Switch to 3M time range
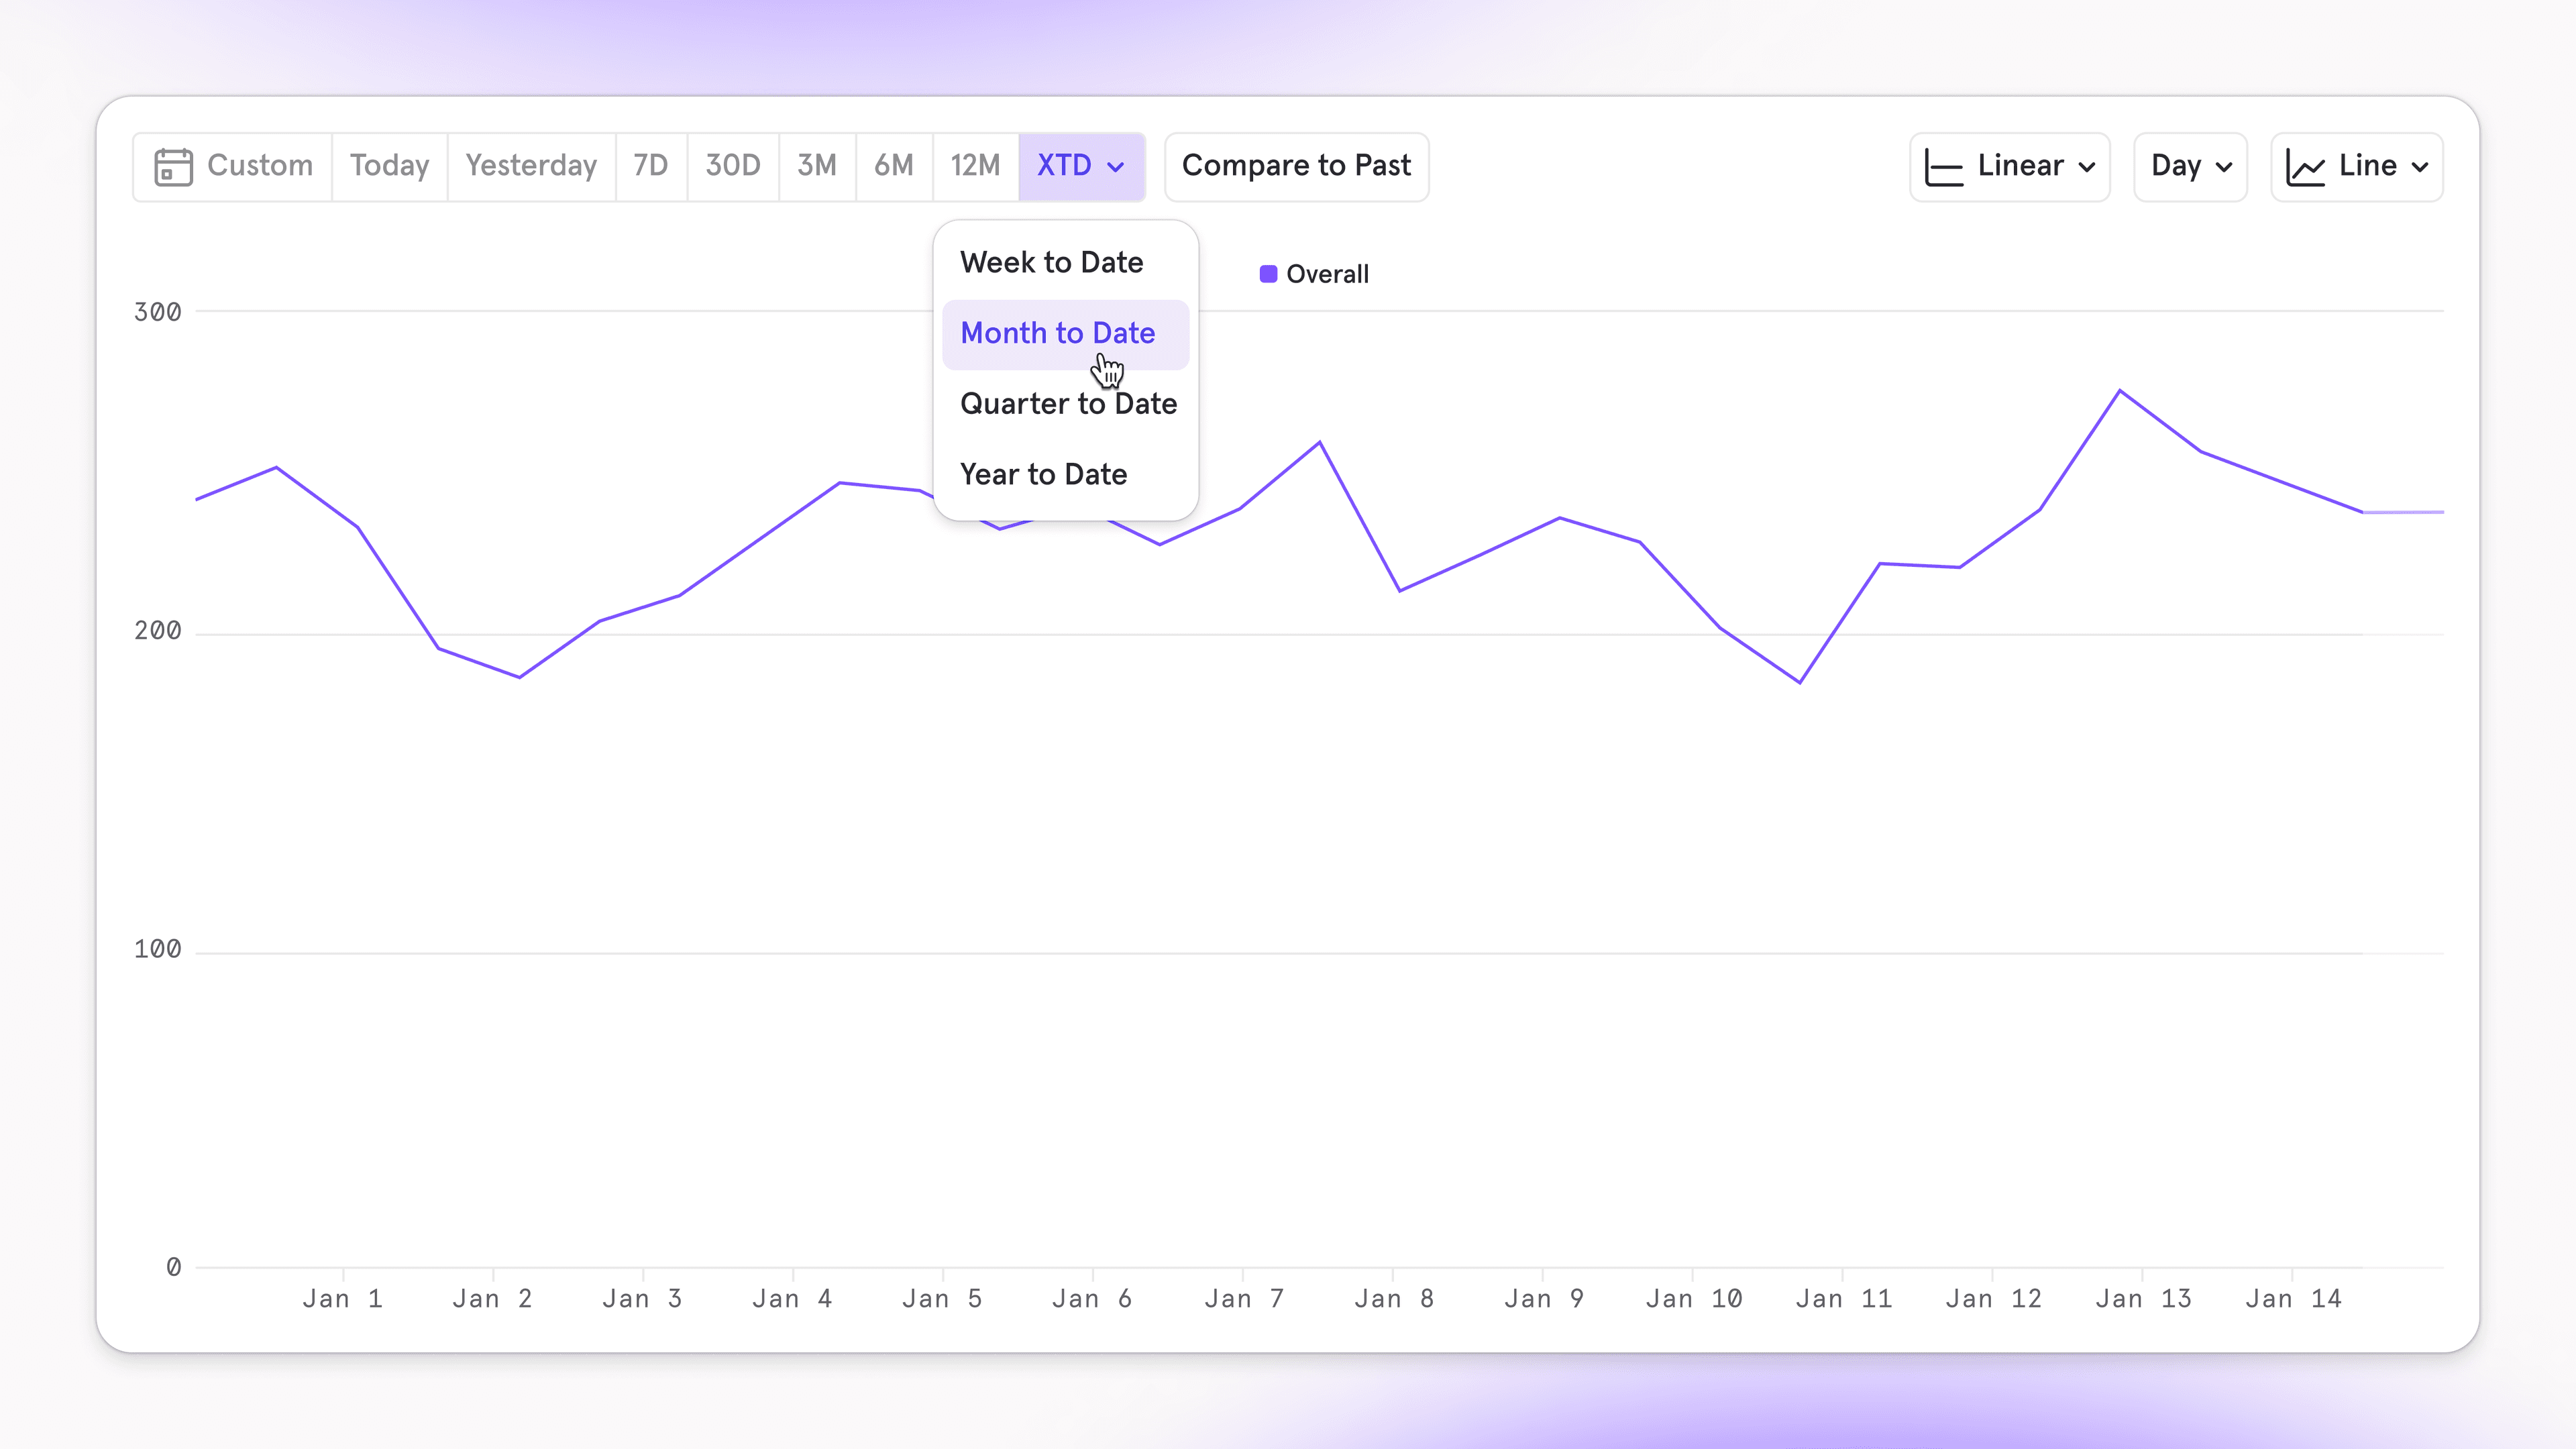 (816, 166)
